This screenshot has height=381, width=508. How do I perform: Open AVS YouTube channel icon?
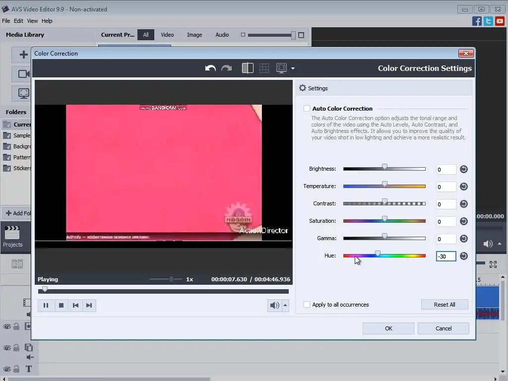[500, 21]
